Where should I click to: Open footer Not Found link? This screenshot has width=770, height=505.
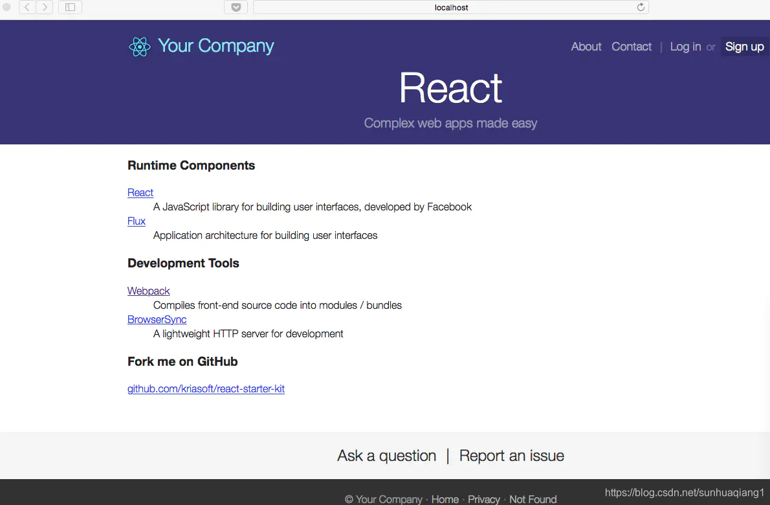click(533, 499)
